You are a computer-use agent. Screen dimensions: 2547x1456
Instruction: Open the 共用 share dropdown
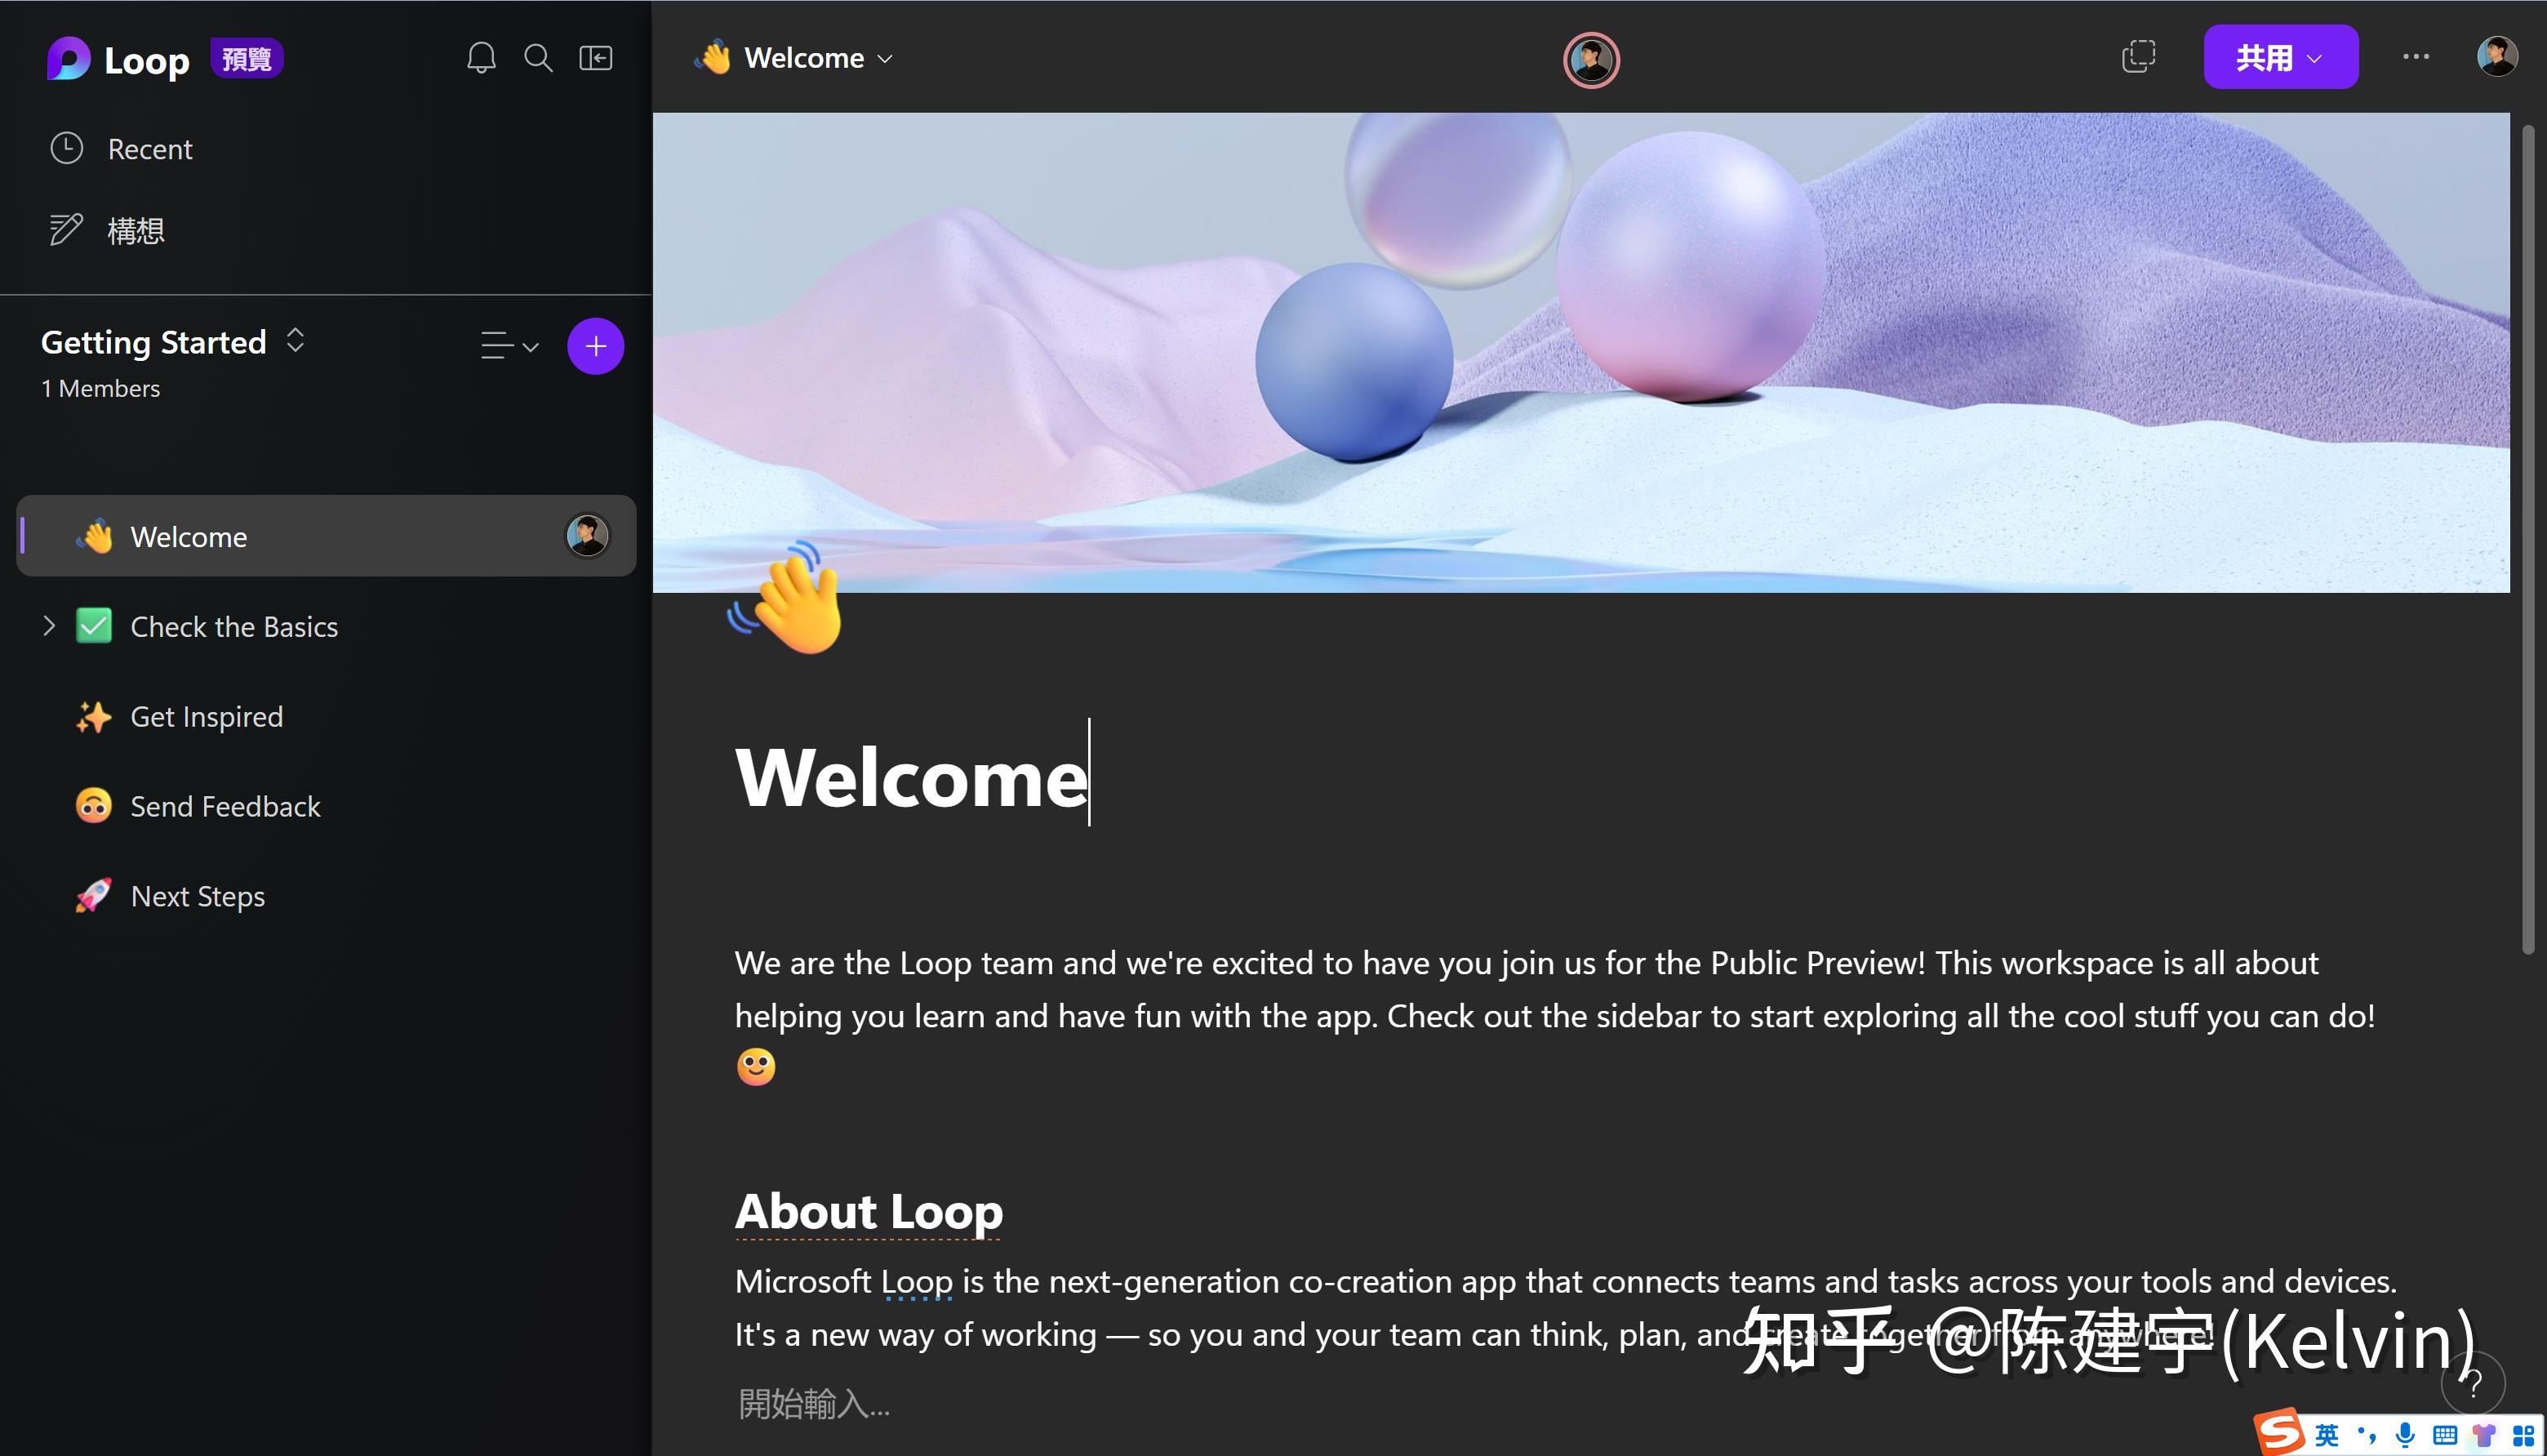pos(2280,58)
